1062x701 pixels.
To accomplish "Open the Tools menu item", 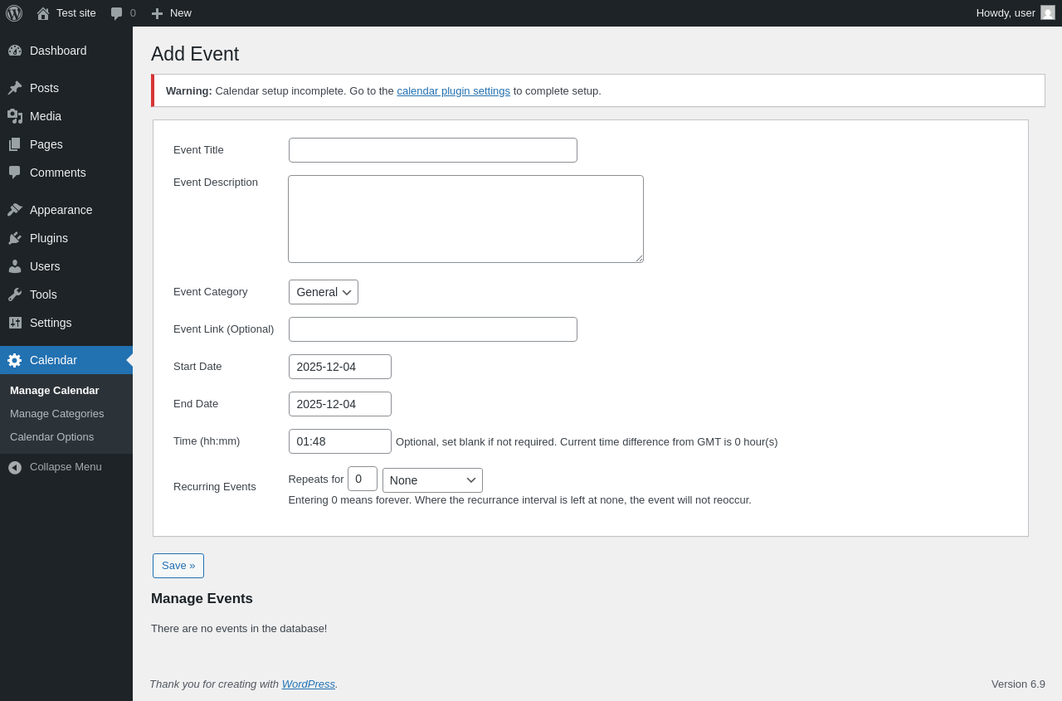I will 66,295.
